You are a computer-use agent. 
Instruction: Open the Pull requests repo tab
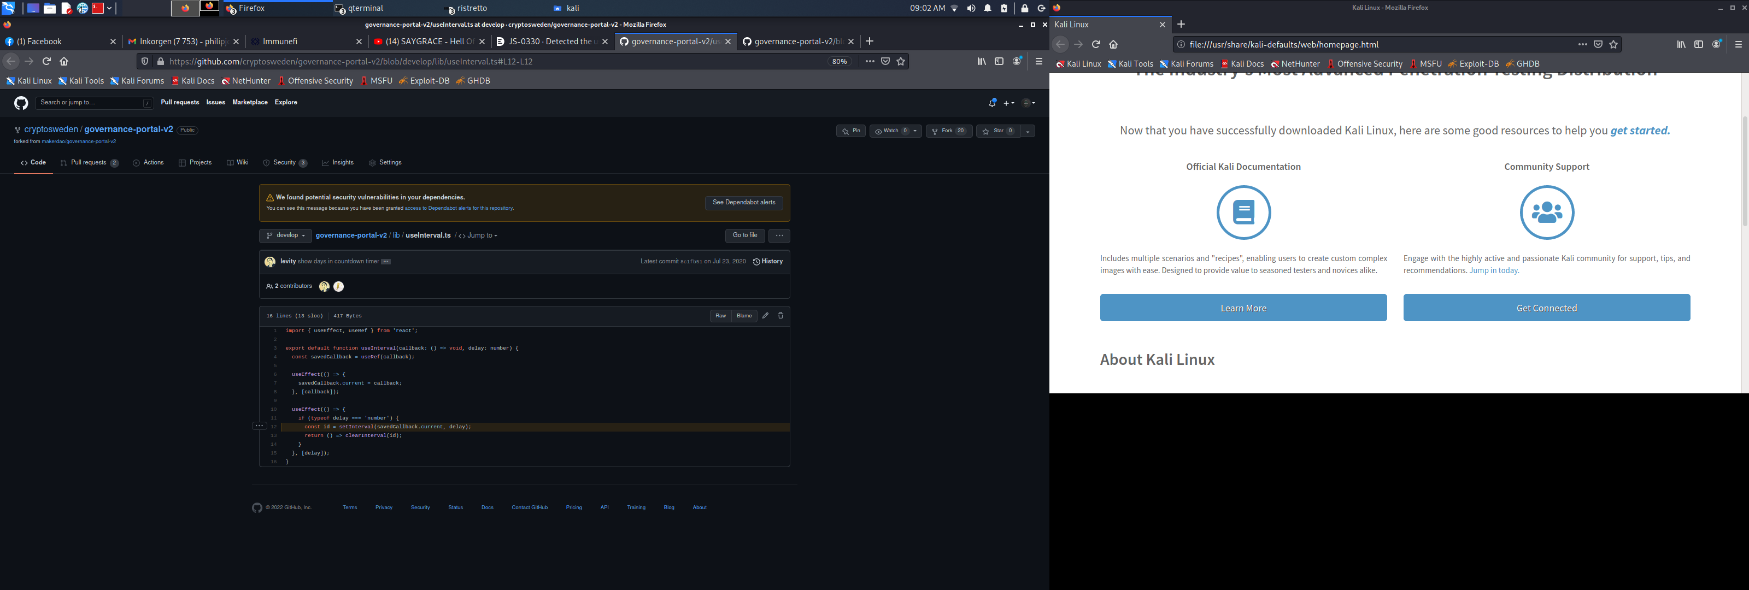[x=88, y=163]
